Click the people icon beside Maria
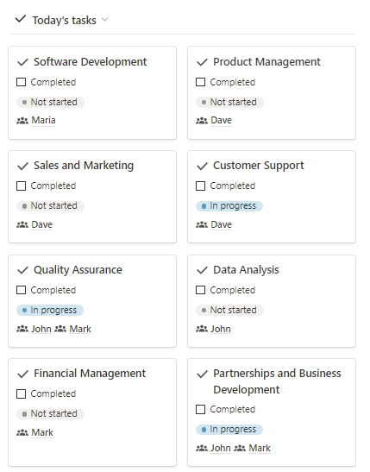The image size is (370, 472). [x=22, y=121]
